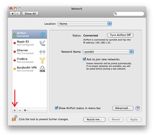Click the plus button to add service
This screenshot has height=135, width=154.
pyautogui.click(x=15, y=110)
